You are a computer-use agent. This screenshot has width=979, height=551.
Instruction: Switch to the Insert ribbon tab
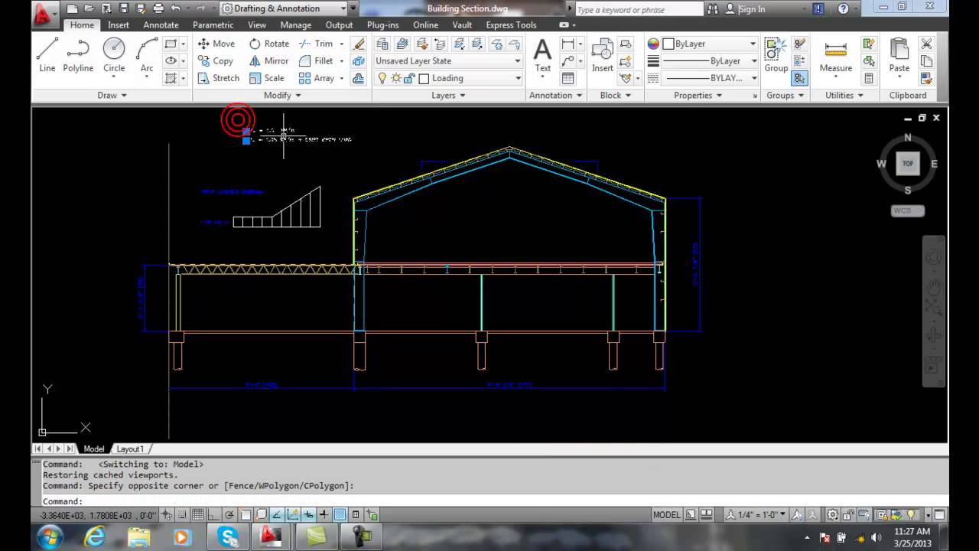tap(118, 24)
